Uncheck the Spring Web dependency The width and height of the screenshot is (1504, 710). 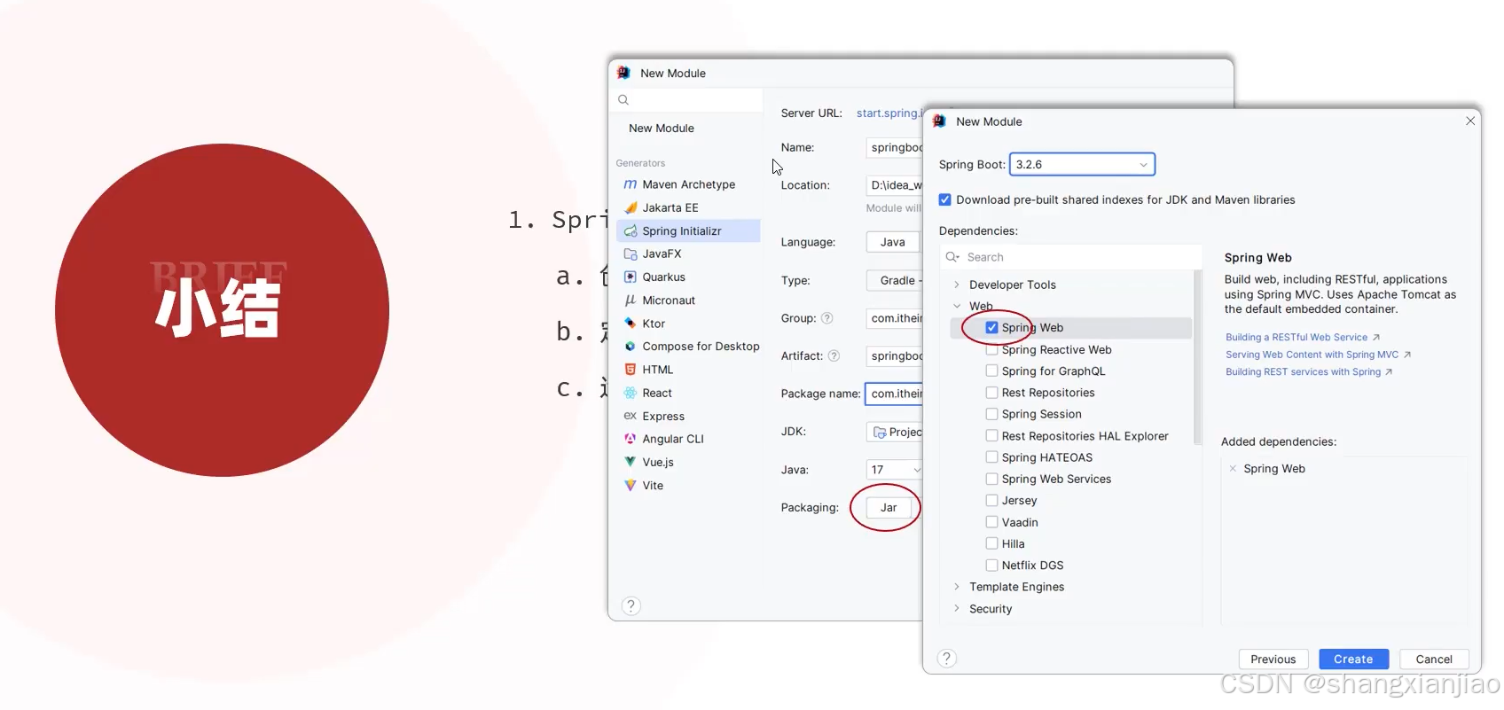pyautogui.click(x=991, y=328)
